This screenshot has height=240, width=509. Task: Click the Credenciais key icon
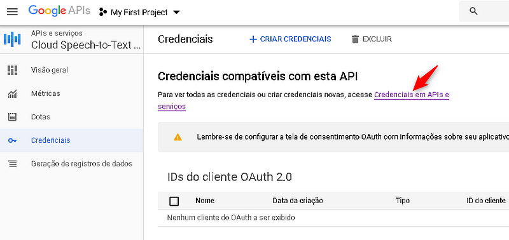coord(12,140)
